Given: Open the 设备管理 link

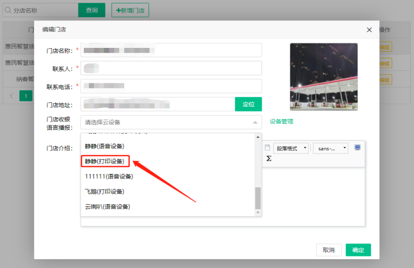Looking at the screenshot, I should [x=282, y=122].
